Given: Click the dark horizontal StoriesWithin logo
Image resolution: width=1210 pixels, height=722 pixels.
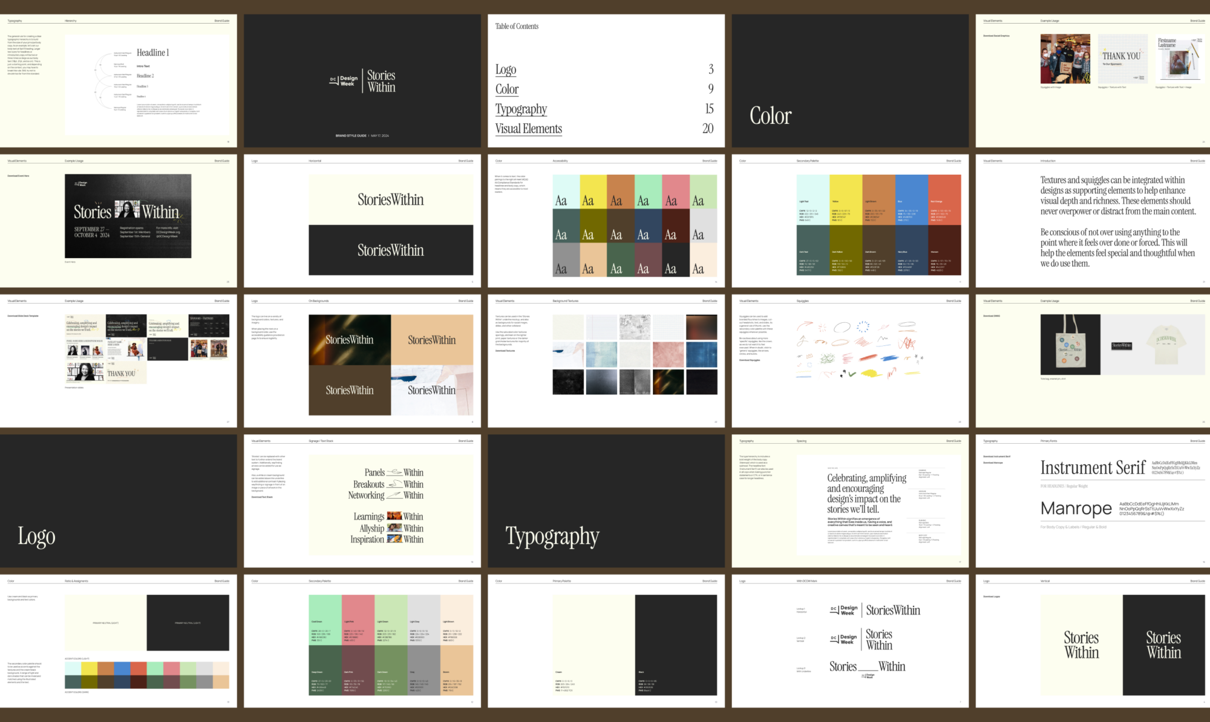Looking at the screenshot, I should (x=391, y=250).
